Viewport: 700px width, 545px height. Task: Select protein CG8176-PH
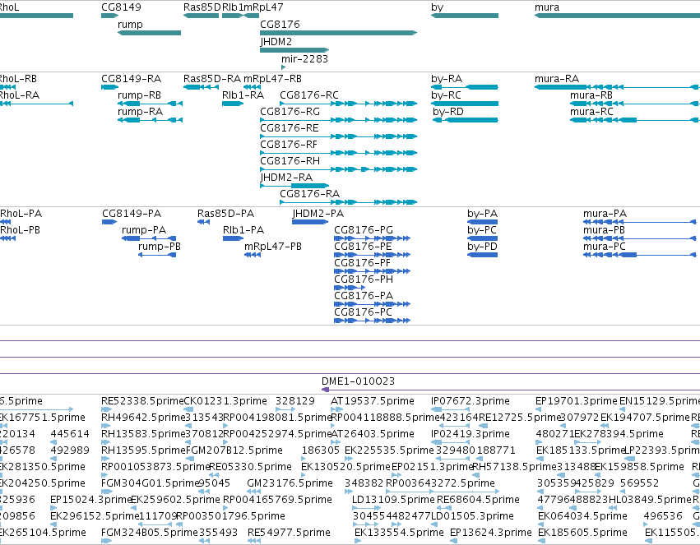350,288
